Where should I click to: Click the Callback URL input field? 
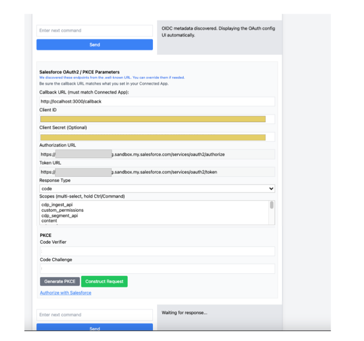click(157, 102)
